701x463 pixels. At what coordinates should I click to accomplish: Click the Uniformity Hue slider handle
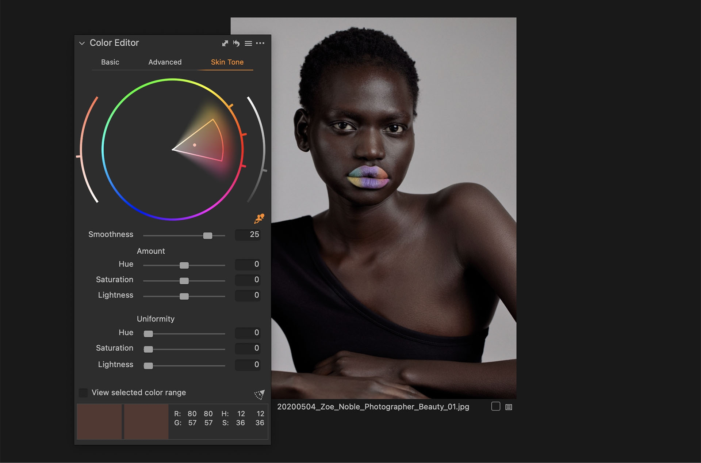pyautogui.click(x=148, y=334)
